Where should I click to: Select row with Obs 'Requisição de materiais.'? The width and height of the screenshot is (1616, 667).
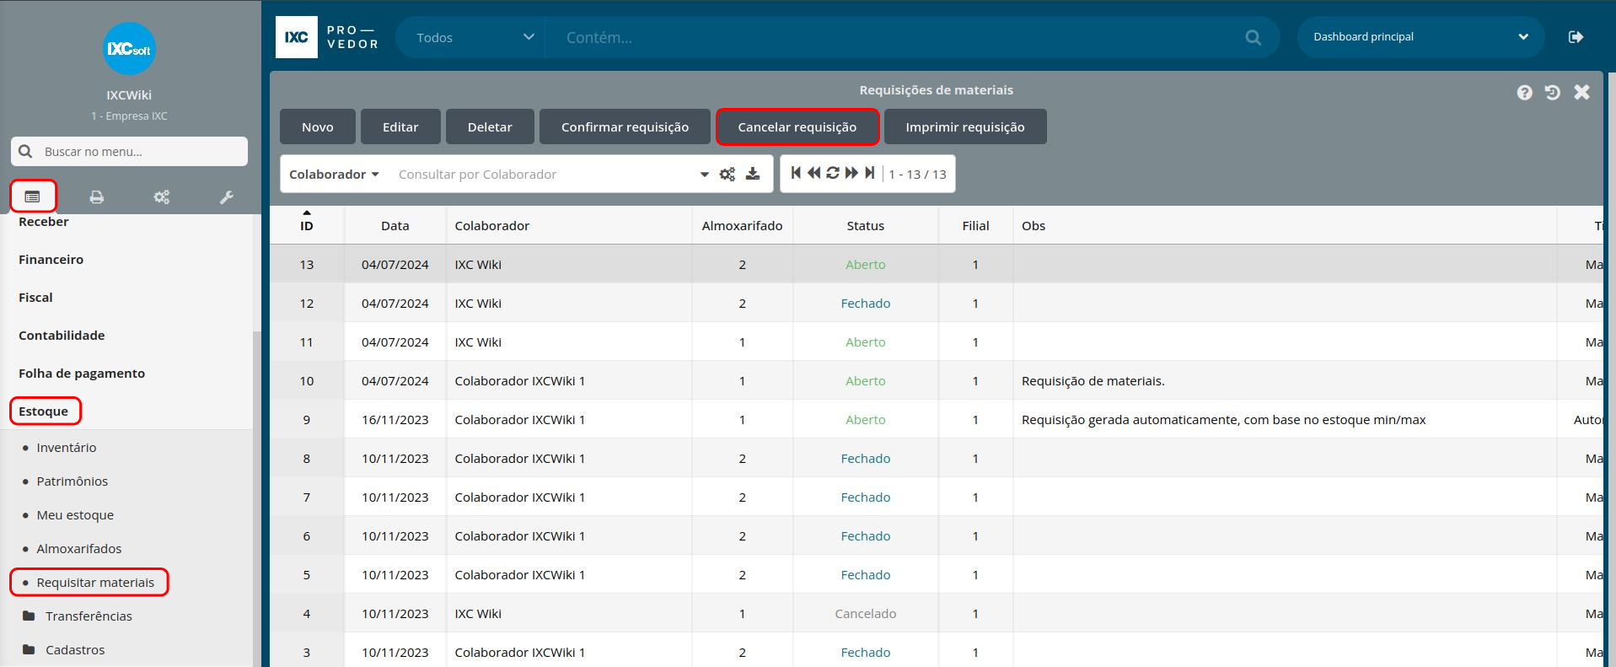[x=937, y=380]
